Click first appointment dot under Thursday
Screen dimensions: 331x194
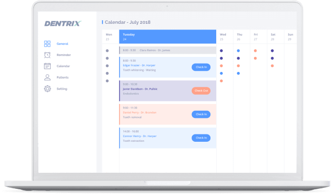click(238, 51)
